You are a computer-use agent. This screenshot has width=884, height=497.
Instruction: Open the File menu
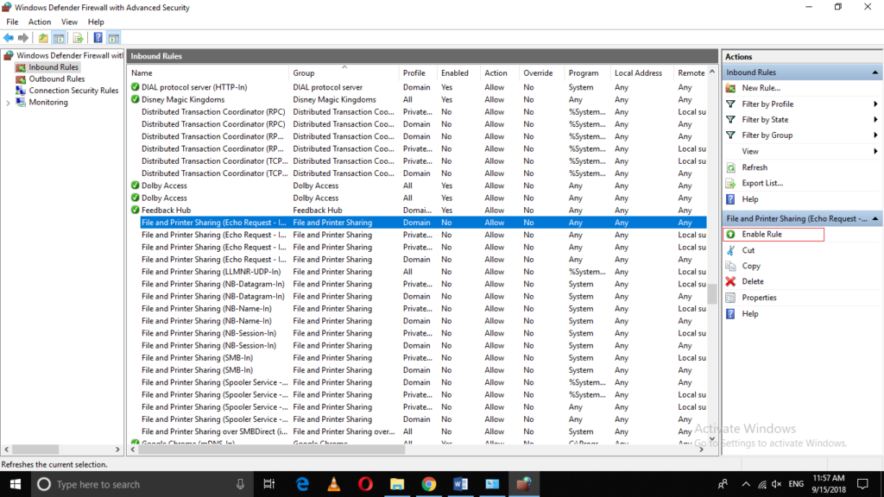12,22
